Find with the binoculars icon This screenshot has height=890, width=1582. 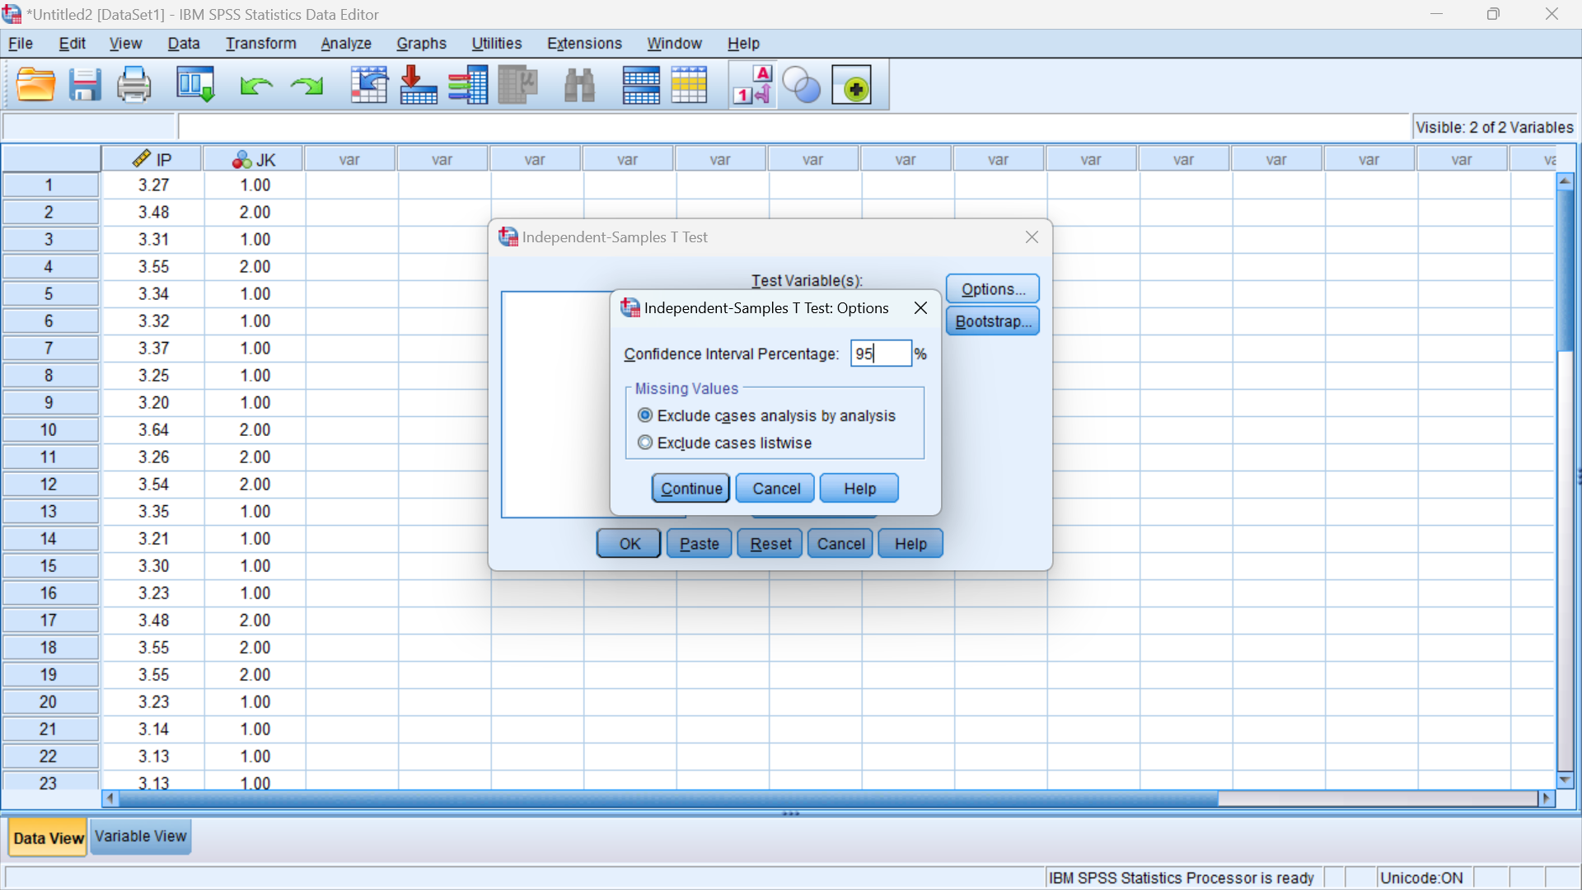click(579, 86)
